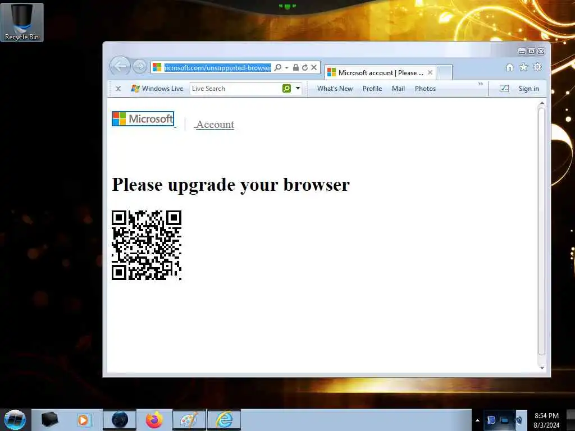Switch to Internet Explorer taskbar icon

click(x=224, y=420)
